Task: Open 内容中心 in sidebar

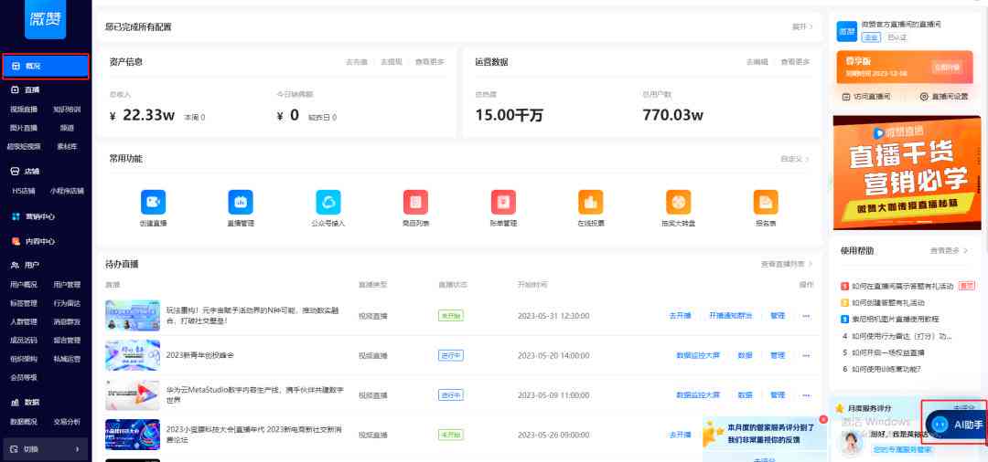Action: click(x=34, y=241)
